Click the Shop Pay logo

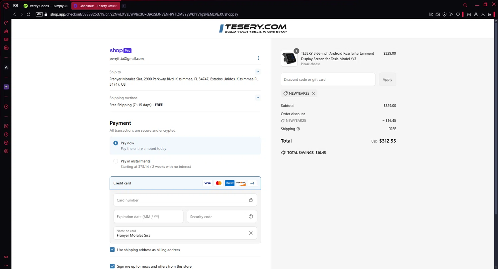pos(121,51)
